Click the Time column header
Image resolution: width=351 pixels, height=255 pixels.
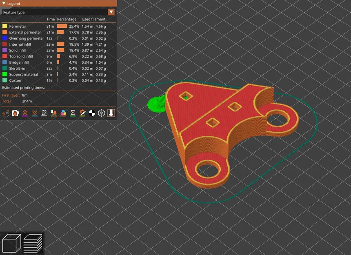tap(51, 19)
